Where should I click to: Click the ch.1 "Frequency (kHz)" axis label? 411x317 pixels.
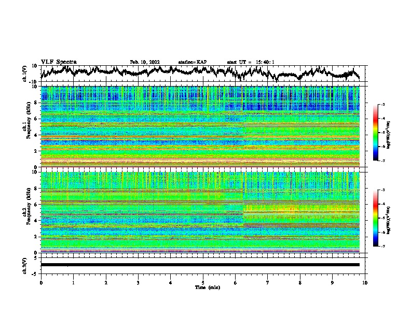coord(29,121)
